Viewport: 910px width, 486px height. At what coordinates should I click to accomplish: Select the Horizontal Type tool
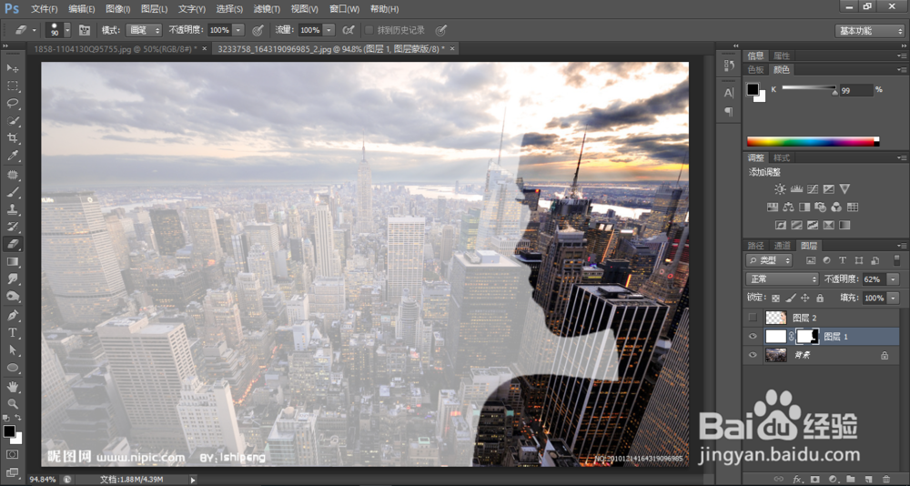click(x=13, y=333)
